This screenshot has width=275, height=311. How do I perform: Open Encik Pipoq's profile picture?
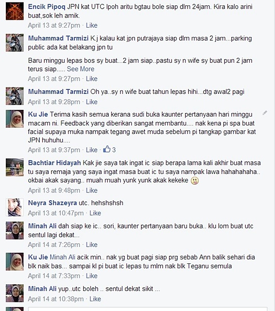(15, 11)
